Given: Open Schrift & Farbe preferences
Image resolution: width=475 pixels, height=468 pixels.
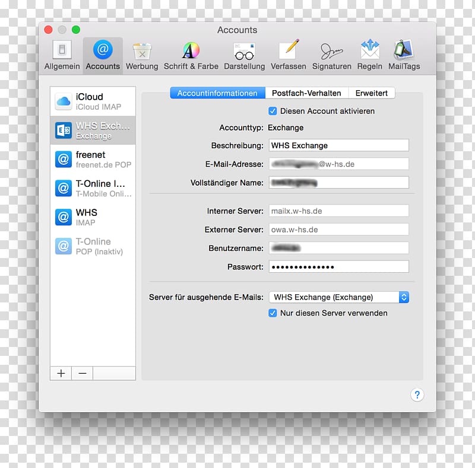Looking at the screenshot, I should [191, 56].
